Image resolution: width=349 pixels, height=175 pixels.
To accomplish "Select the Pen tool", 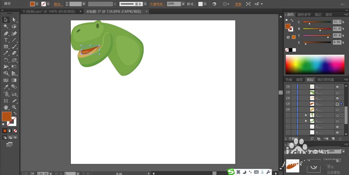I will (6, 33).
